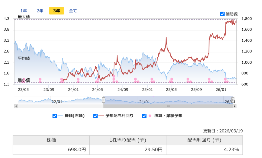
Task: Uncheck the 補助線 checkbox
Action: pyautogui.click(x=222, y=14)
